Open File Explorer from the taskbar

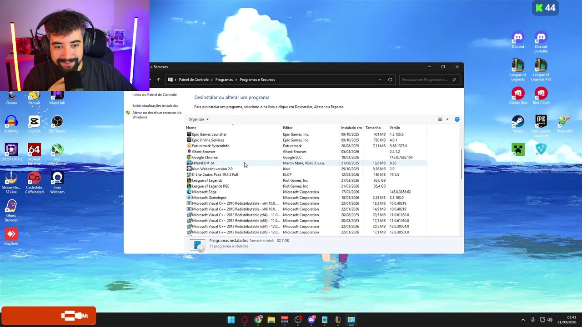point(271,320)
